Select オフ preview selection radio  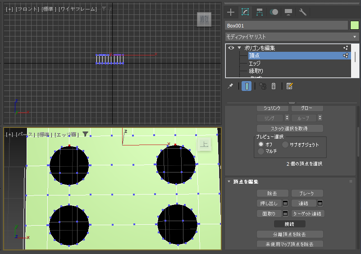[261, 144]
